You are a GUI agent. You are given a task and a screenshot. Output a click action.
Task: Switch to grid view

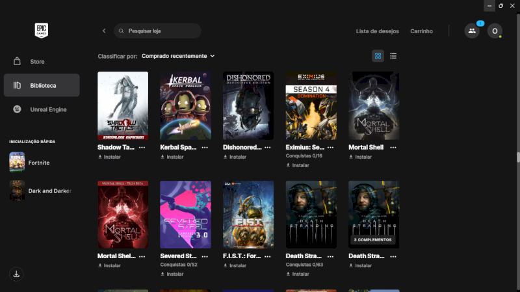point(378,56)
